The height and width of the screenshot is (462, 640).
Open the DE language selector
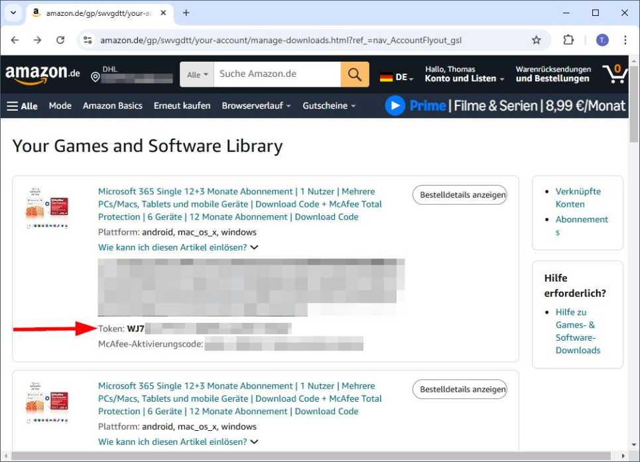click(x=396, y=76)
